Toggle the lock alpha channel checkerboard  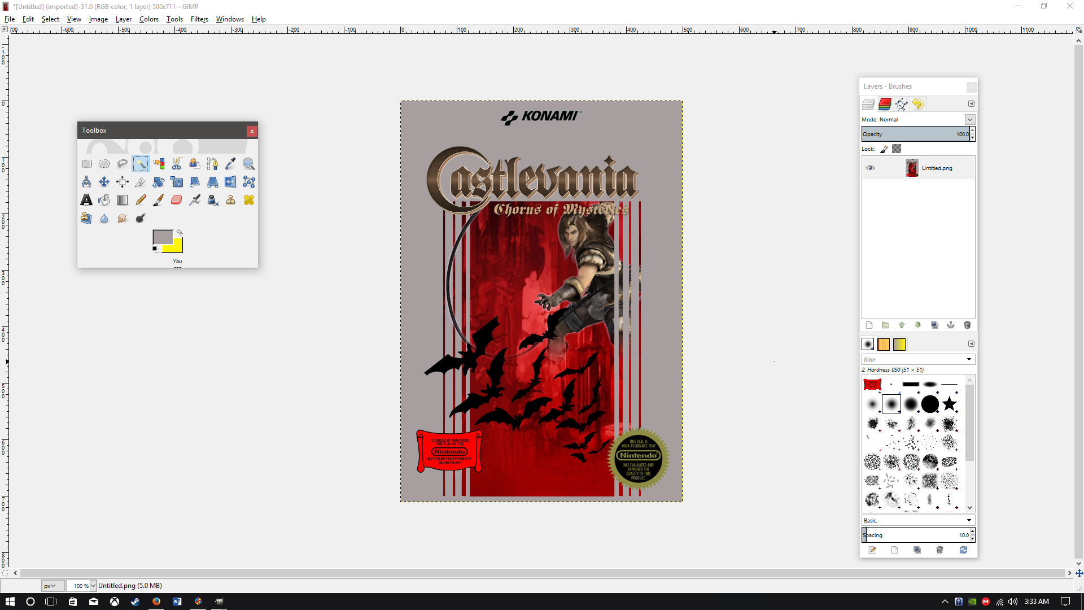[897, 149]
